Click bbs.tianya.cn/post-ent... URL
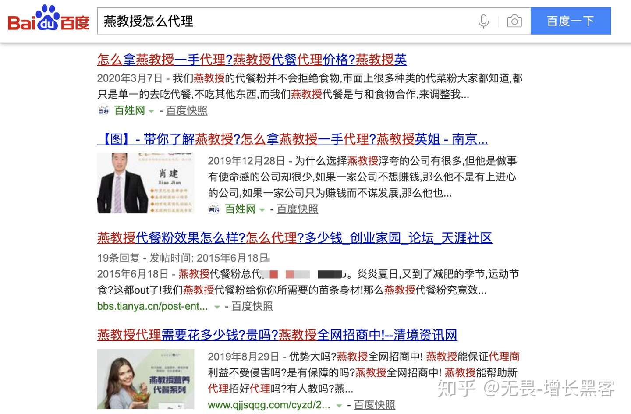The image size is (631, 414). (152, 306)
